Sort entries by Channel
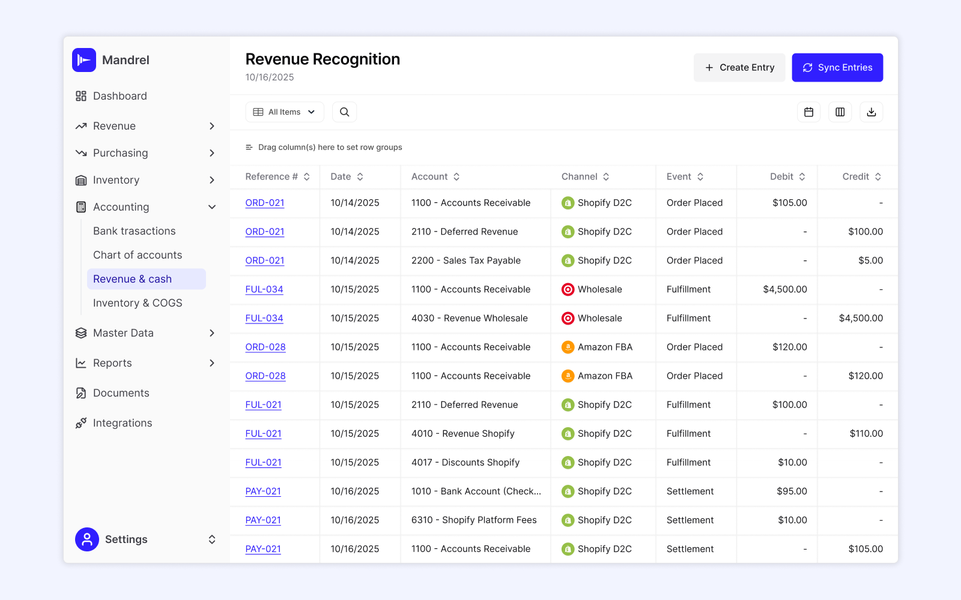This screenshot has width=961, height=600. pos(607,176)
